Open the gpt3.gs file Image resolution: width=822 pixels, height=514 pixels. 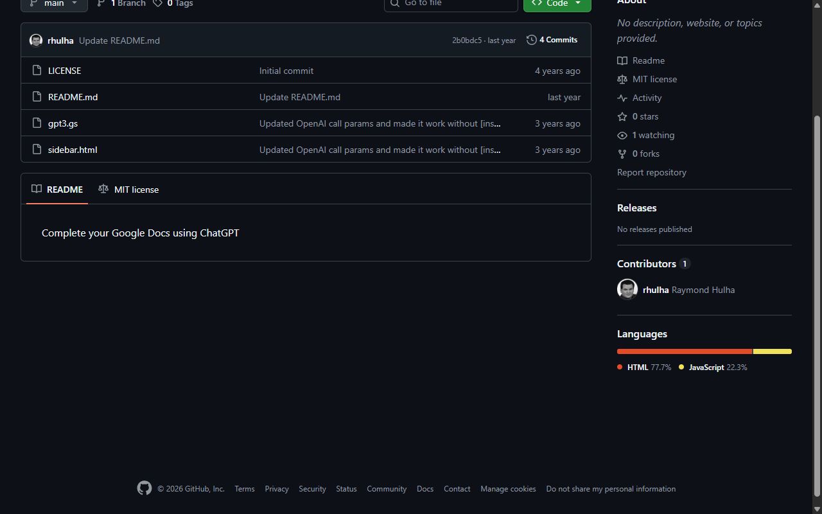coord(63,123)
